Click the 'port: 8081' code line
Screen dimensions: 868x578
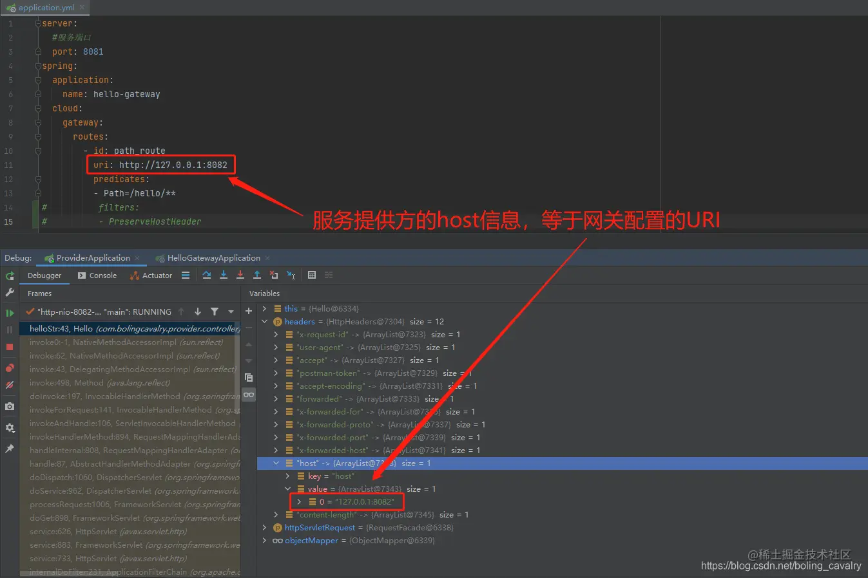tap(78, 51)
